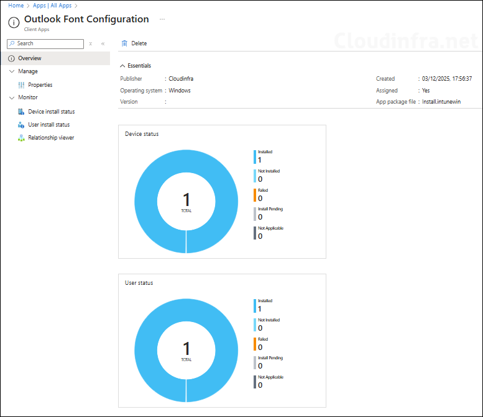Click the Delete trash can icon

pos(124,43)
